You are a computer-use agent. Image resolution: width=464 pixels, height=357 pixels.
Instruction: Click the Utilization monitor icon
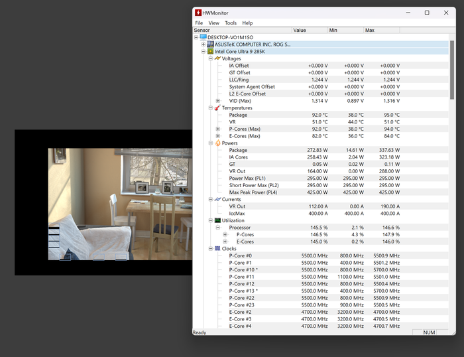[x=217, y=220]
